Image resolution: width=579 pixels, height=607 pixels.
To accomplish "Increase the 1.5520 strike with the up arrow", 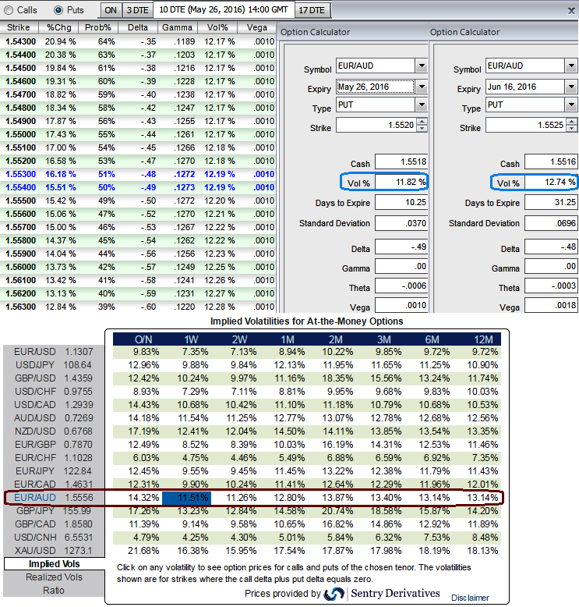I will (x=422, y=120).
